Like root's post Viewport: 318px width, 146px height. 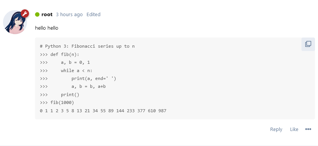(x=294, y=129)
